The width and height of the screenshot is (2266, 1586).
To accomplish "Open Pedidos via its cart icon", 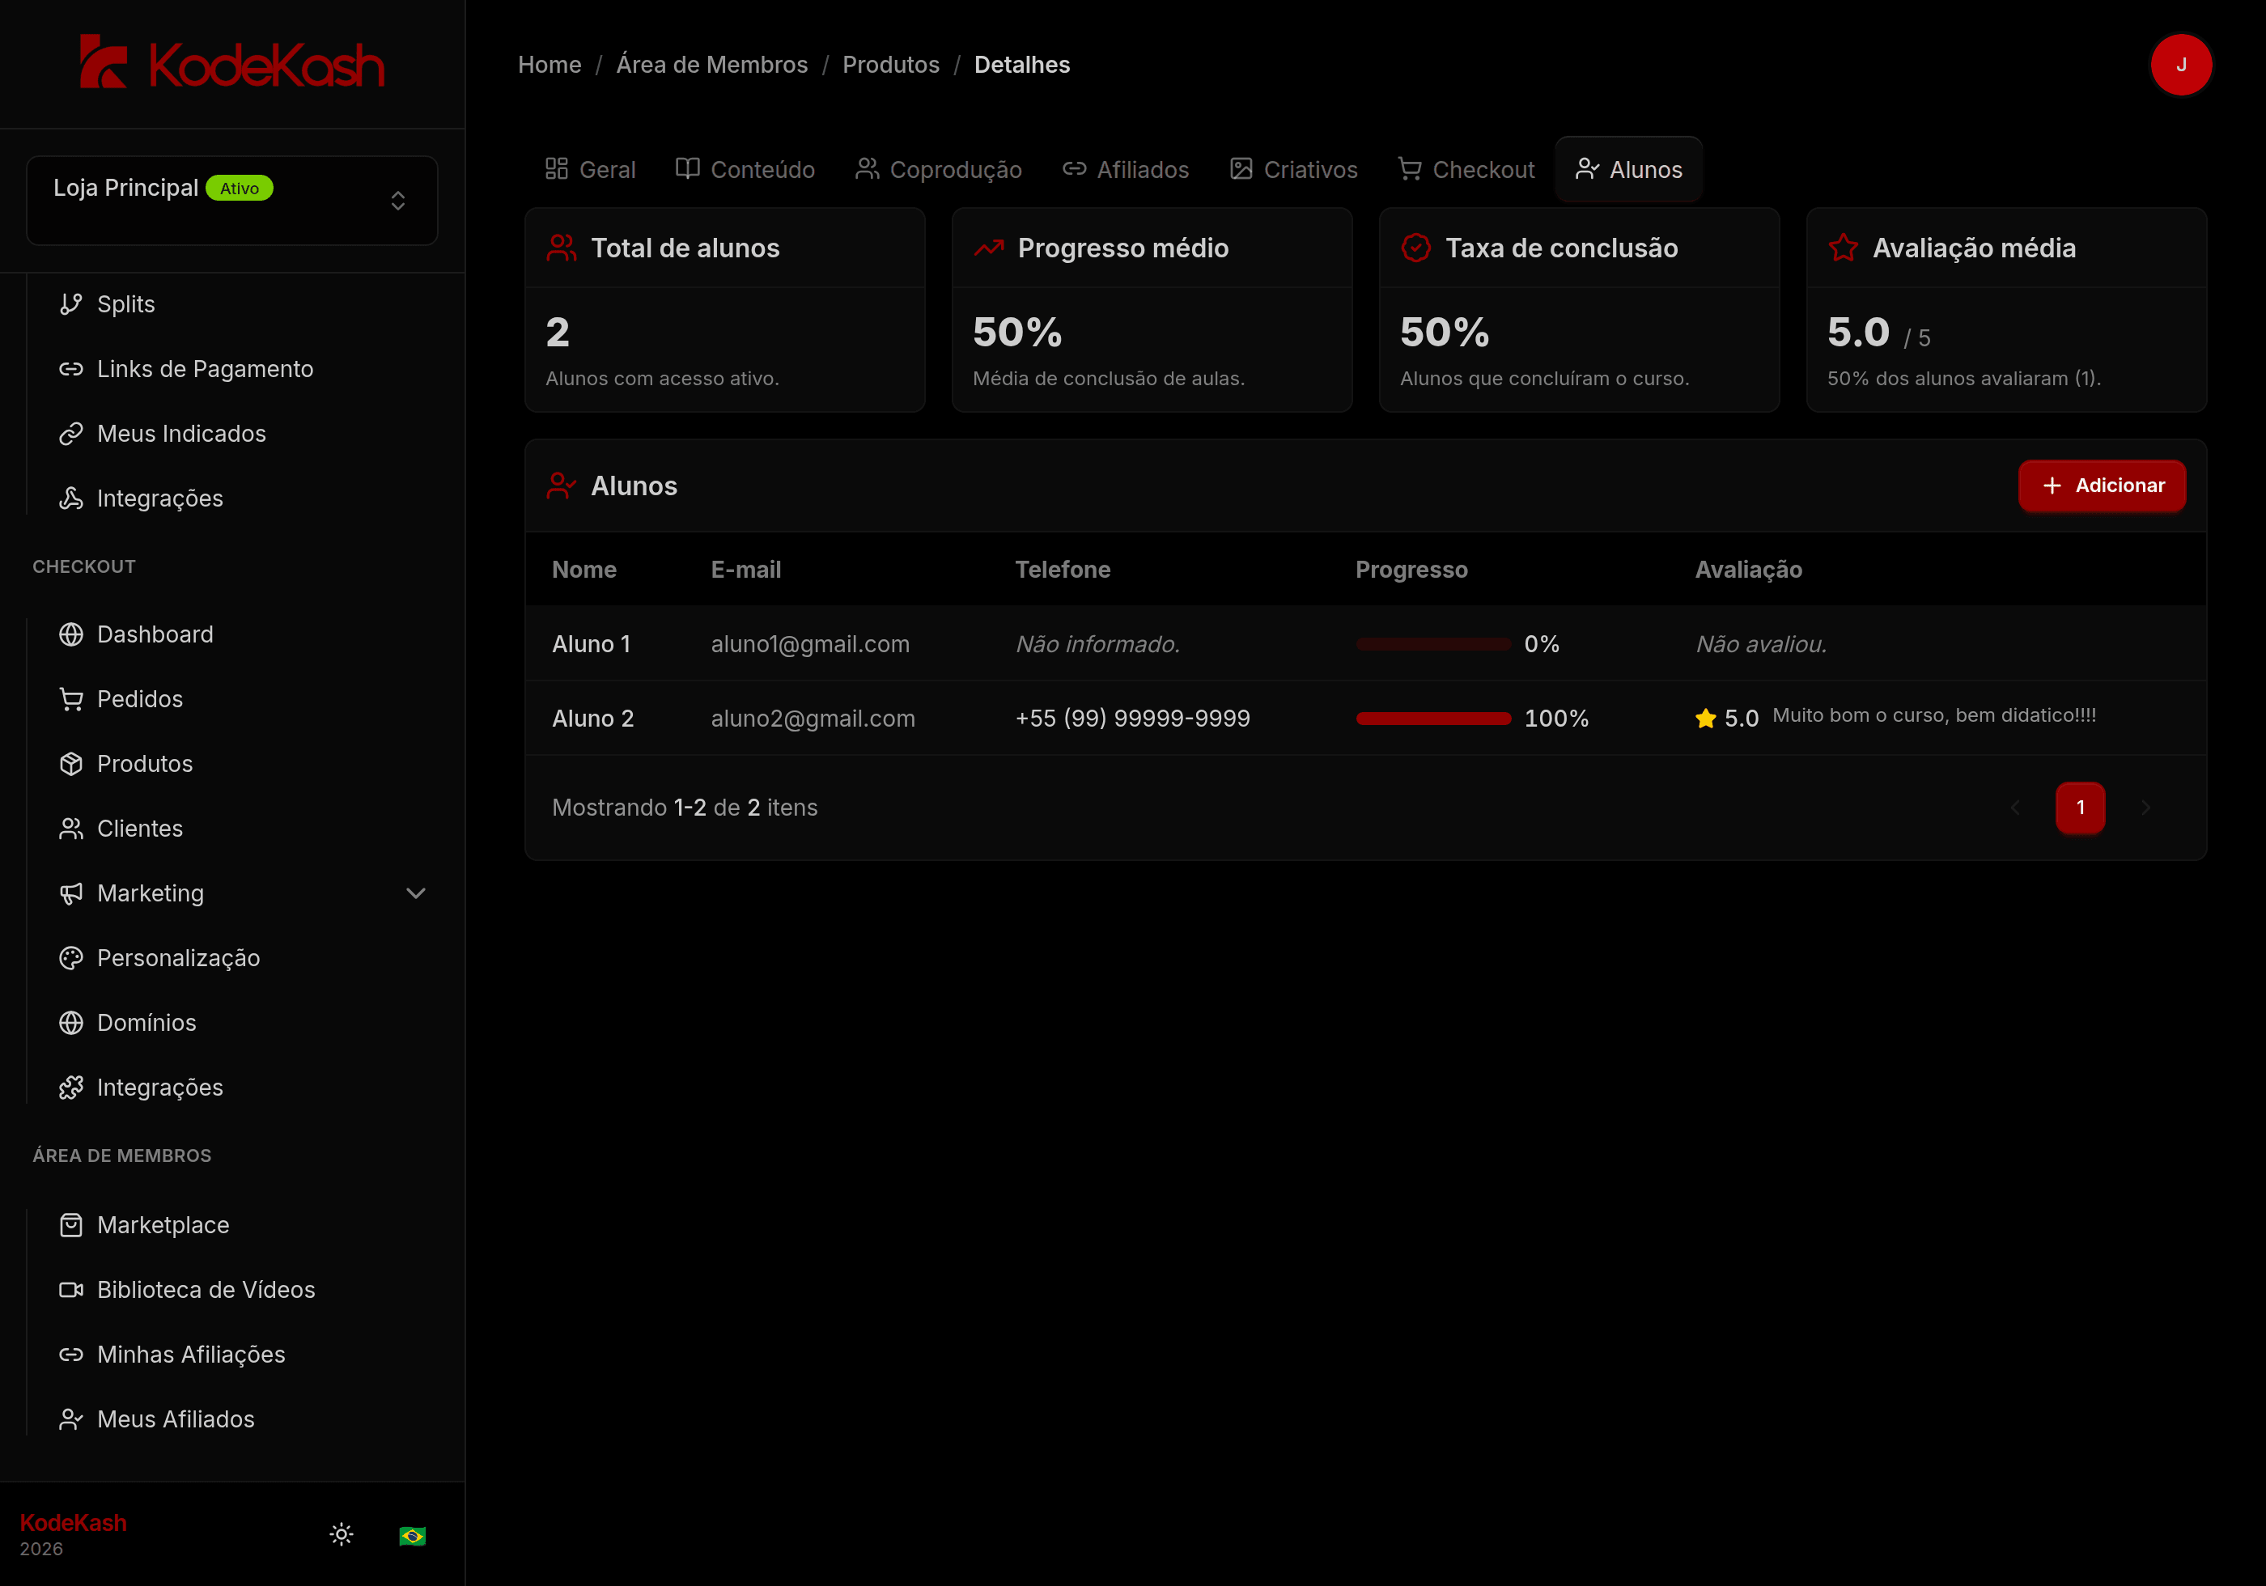I will pyautogui.click(x=71, y=699).
